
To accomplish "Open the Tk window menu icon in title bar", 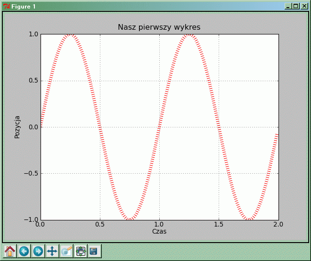I will [6, 6].
